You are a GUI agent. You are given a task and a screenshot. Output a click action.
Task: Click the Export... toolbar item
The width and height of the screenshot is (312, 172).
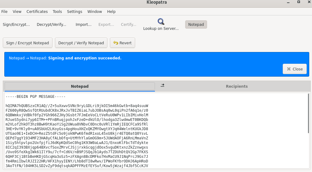(106, 24)
